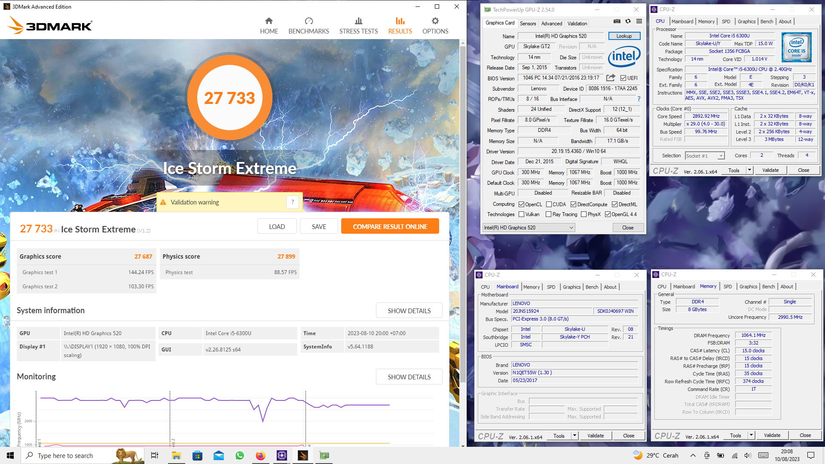The height and width of the screenshot is (464, 825).
Task: Toggle OpenGL 4.4 checkbox in GPU-Z
Action: pyautogui.click(x=608, y=214)
